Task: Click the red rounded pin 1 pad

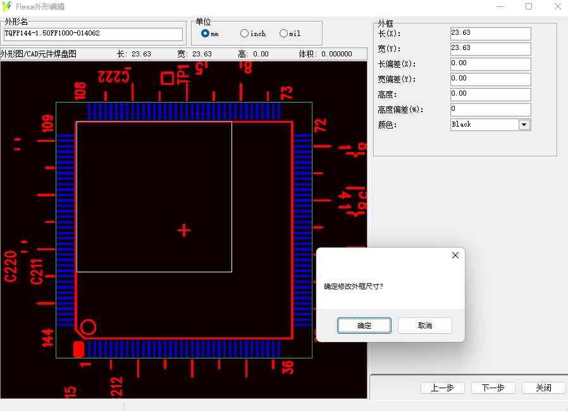Action: pyautogui.click(x=78, y=350)
